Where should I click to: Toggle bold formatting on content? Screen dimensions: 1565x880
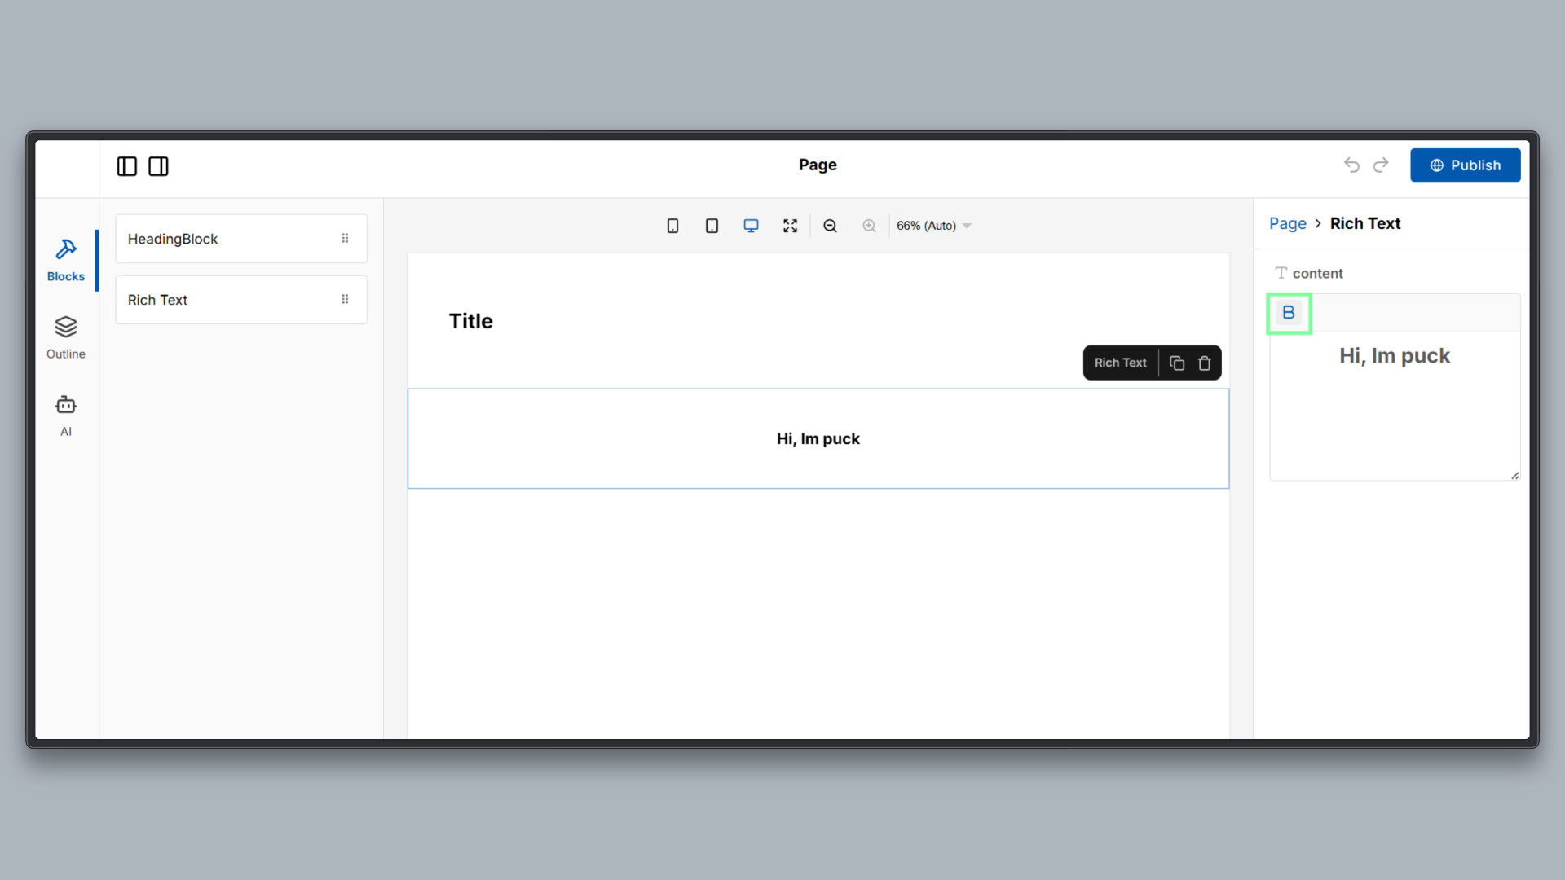[1289, 313]
